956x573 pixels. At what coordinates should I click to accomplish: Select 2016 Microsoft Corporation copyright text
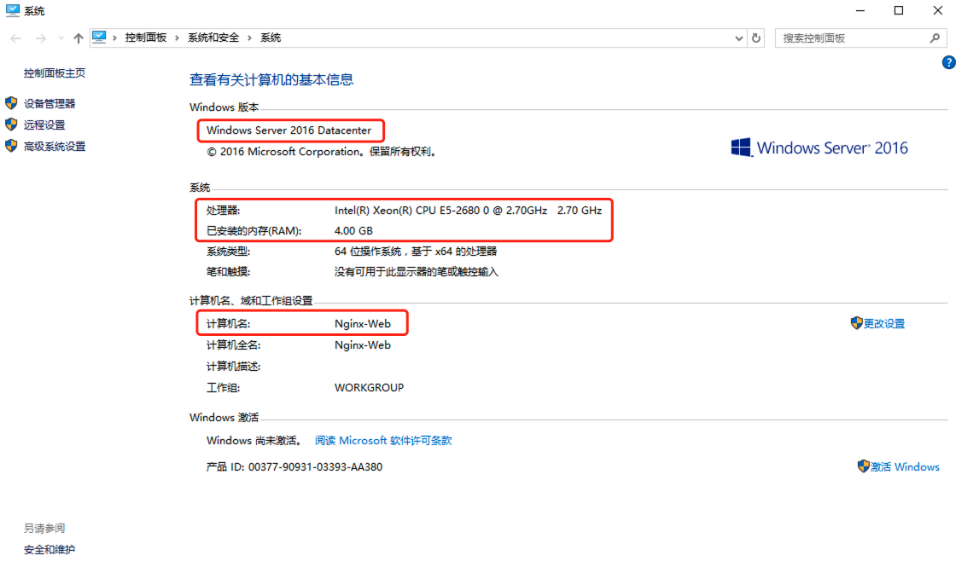pyautogui.click(x=321, y=152)
